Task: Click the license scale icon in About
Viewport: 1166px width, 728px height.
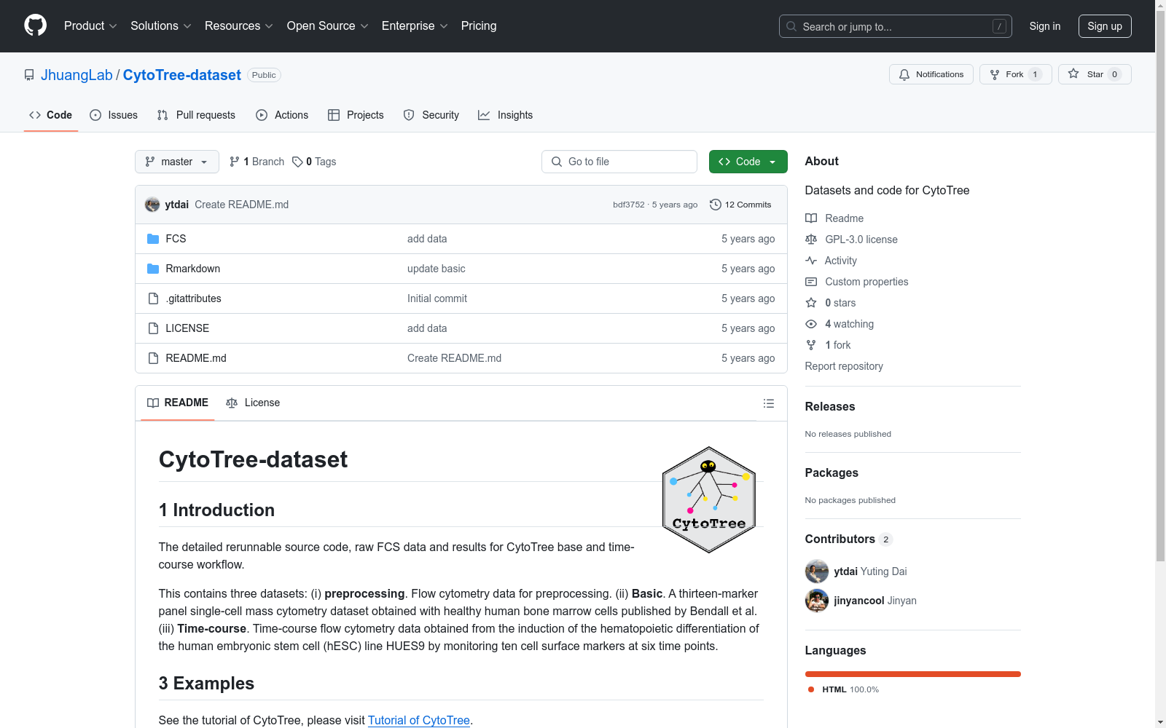Action: 811,240
